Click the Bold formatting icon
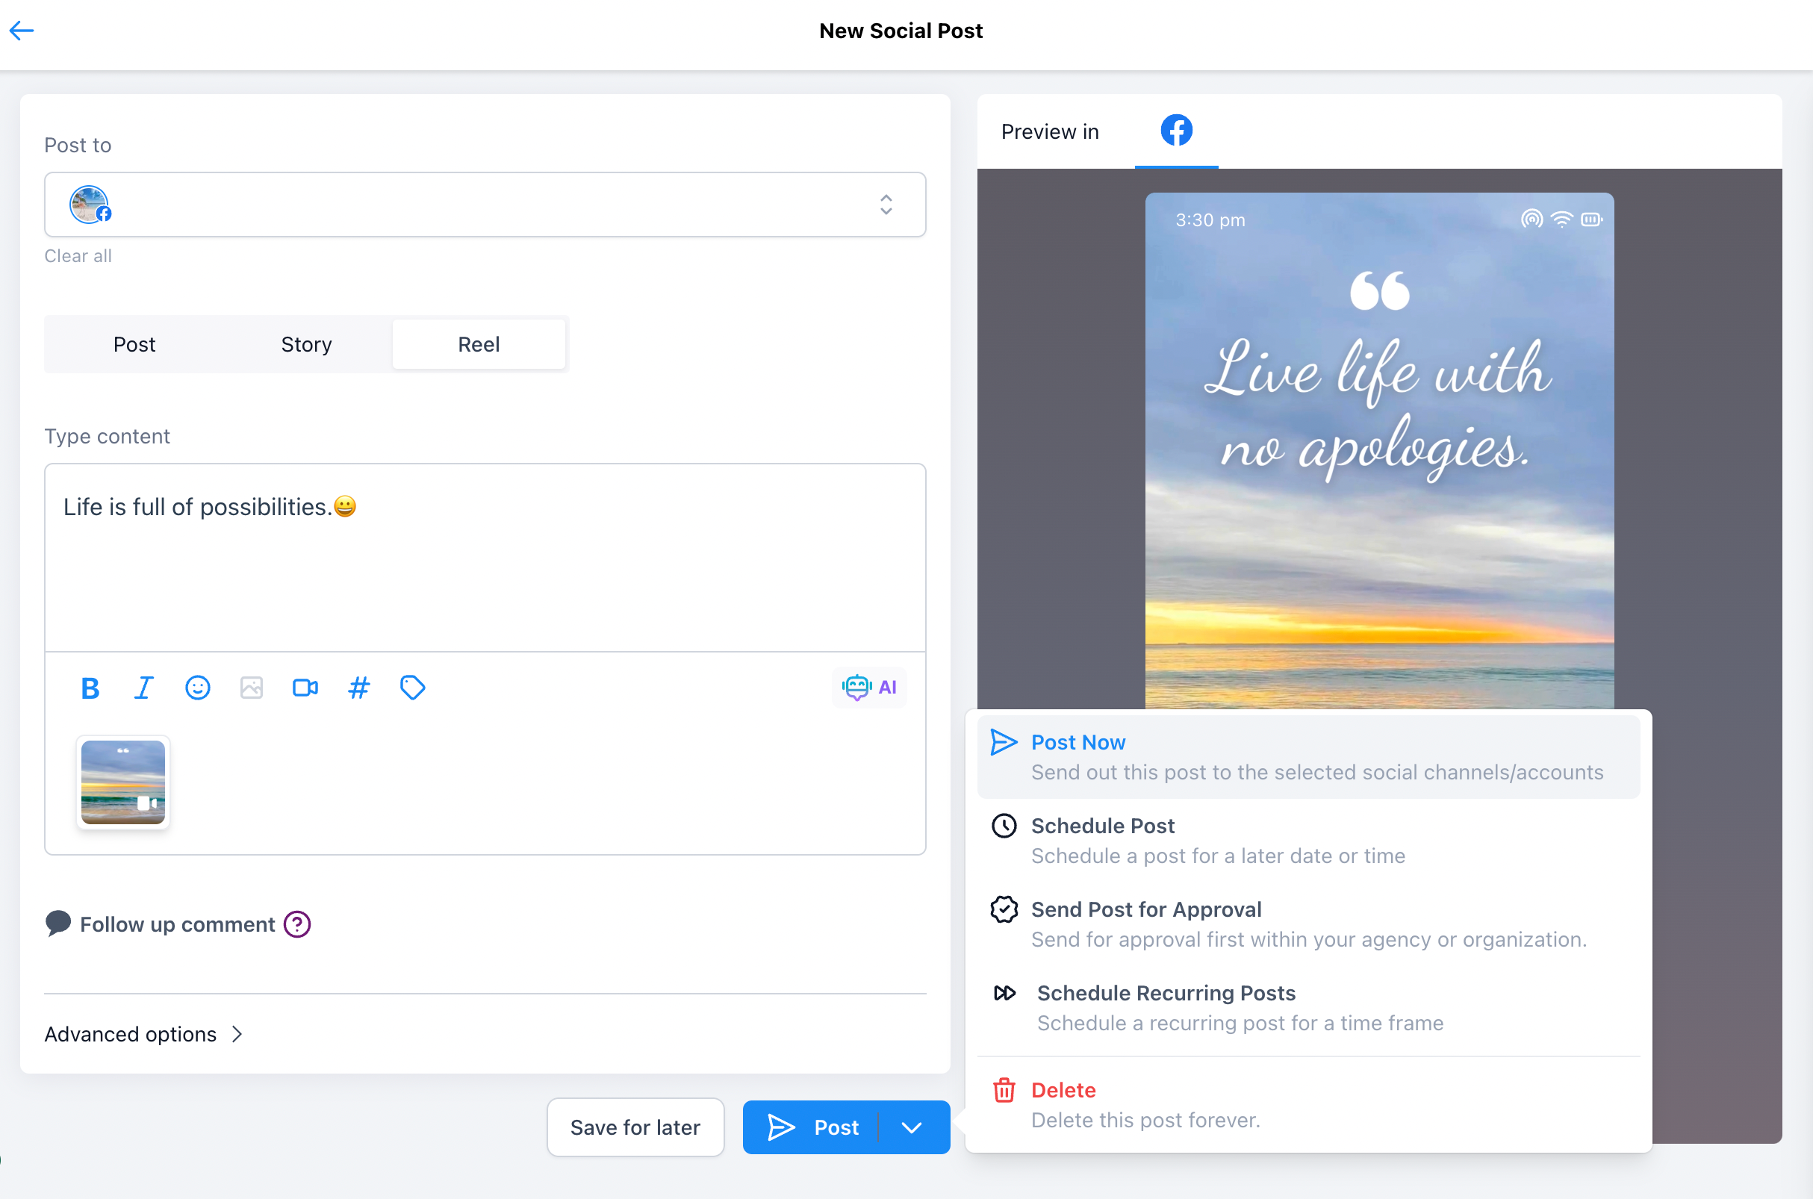This screenshot has height=1199, width=1813. [90, 688]
